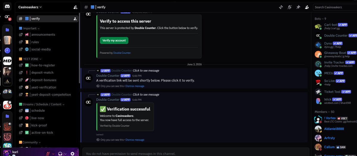Open the blue folder at top of server list
The height and width of the screenshot is (156, 357).
click(7, 30)
